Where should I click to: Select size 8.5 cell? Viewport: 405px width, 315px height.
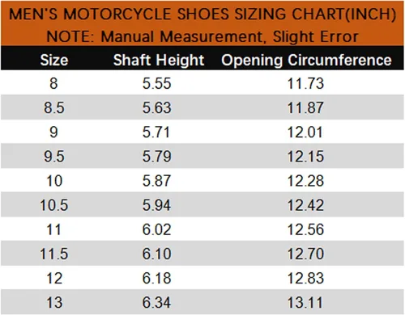[x=54, y=107]
